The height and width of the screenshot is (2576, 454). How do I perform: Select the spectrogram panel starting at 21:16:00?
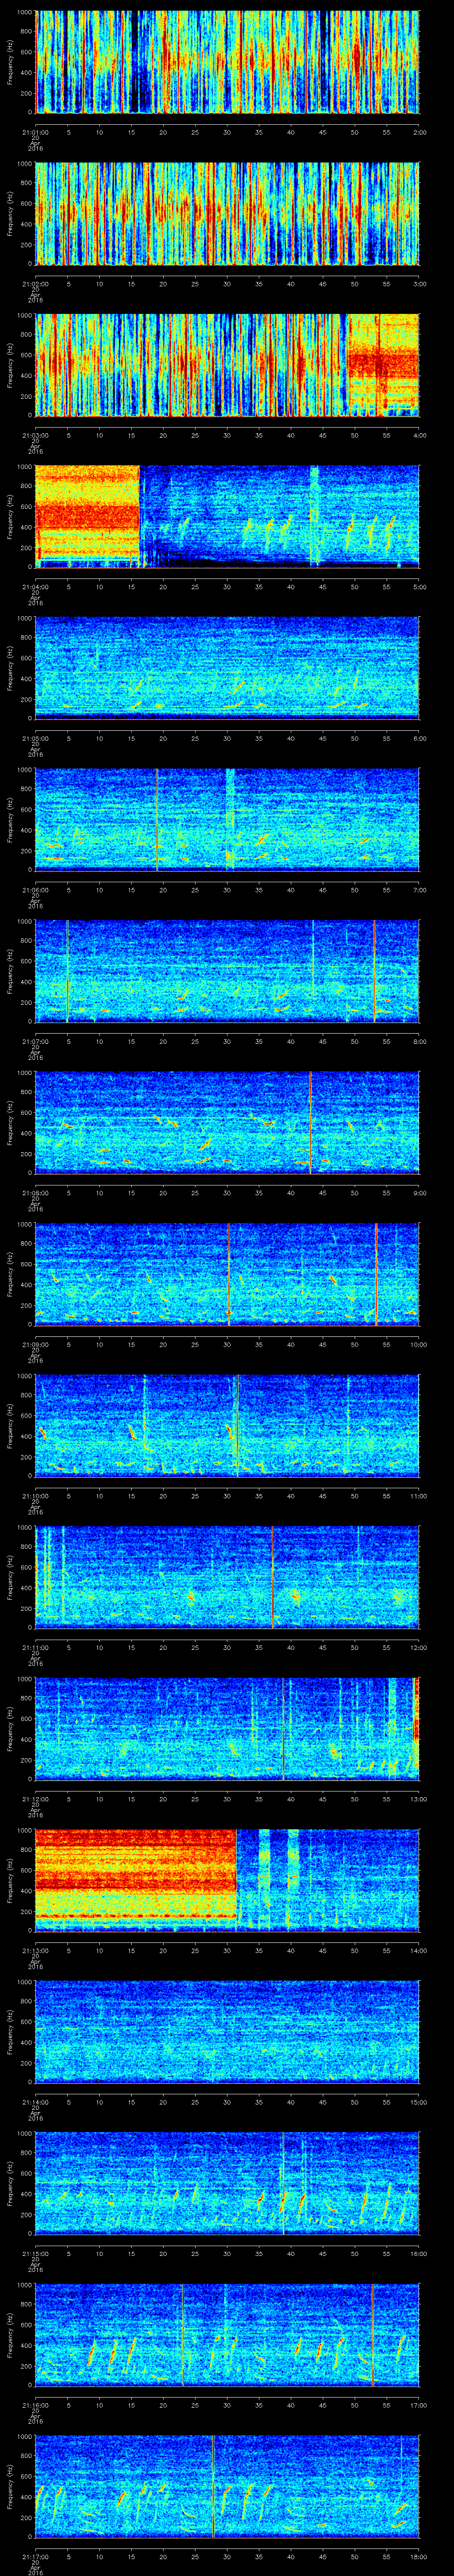227,2335
